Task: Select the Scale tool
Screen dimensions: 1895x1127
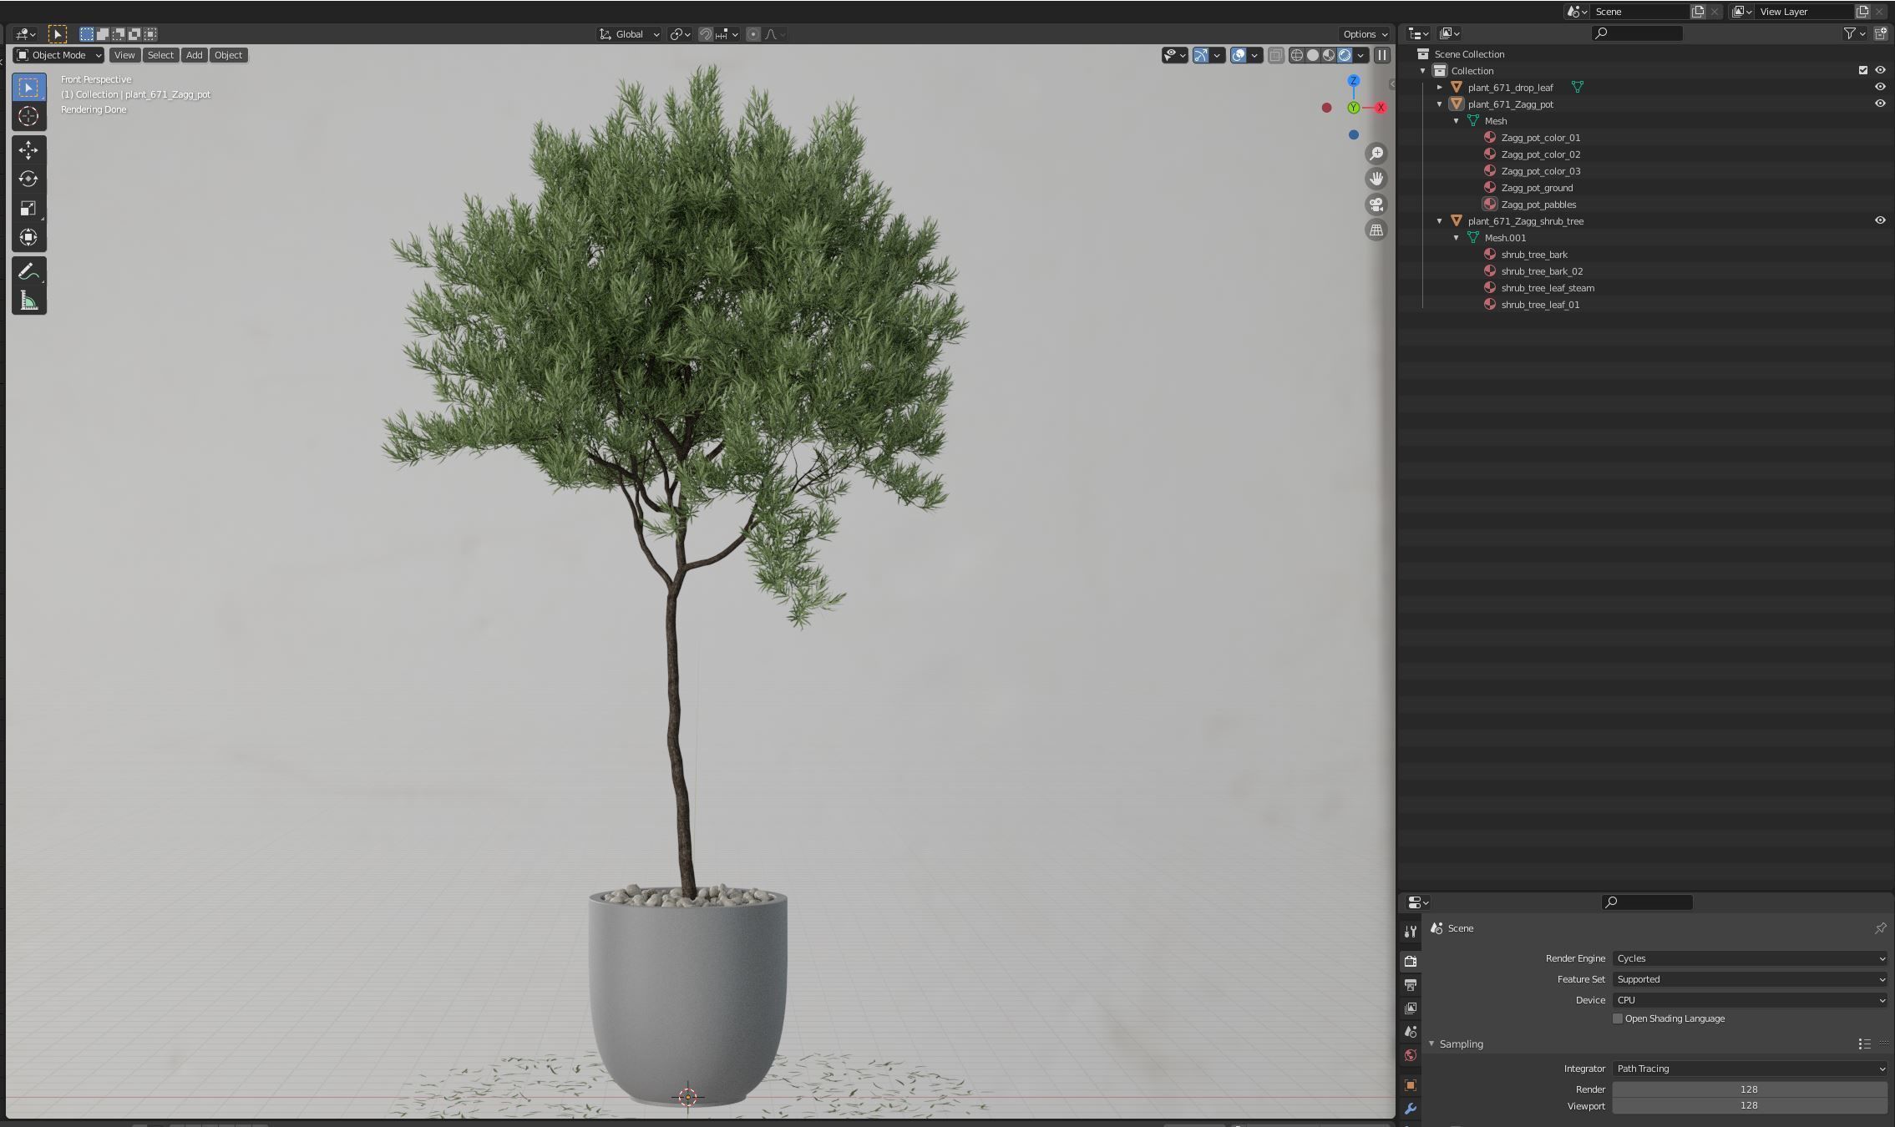Action: pyautogui.click(x=28, y=209)
